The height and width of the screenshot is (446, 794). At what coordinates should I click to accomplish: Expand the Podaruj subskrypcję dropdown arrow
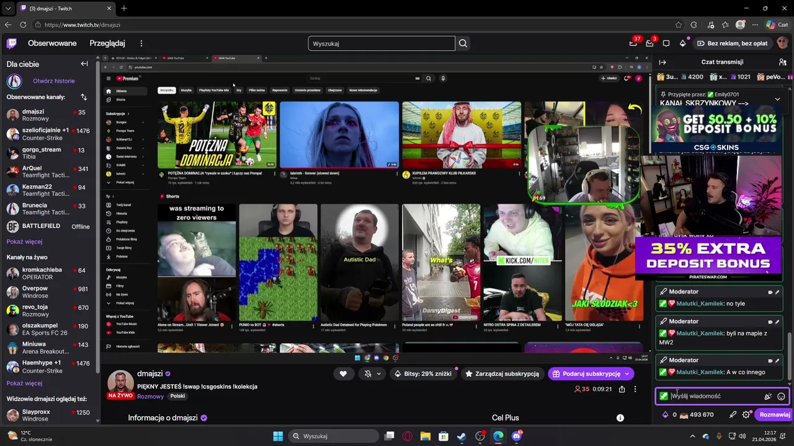[627, 374]
